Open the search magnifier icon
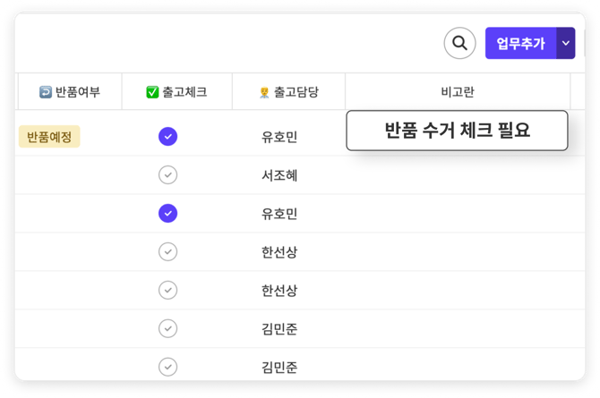Screen dimensions: 600x398 459,43
